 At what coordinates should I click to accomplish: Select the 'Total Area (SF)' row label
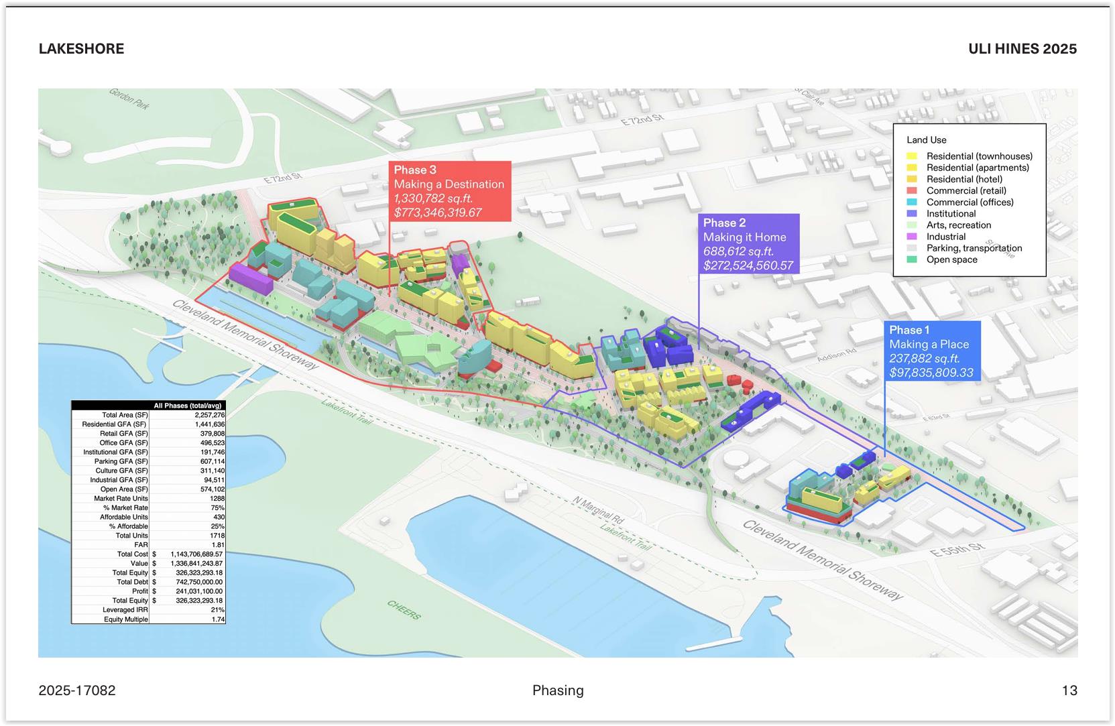click(x=125, y=415)
